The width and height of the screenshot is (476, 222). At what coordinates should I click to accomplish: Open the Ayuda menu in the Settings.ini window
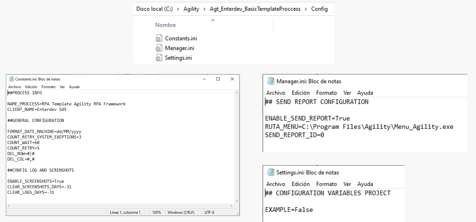[x=365, y=184]
